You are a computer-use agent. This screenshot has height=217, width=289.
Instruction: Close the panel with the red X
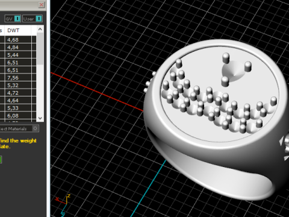click(x=42, y=5)
